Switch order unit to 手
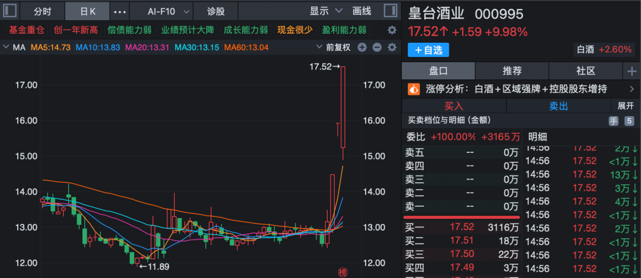The height and width of the screenshot is (278, 641). point(613,121)
